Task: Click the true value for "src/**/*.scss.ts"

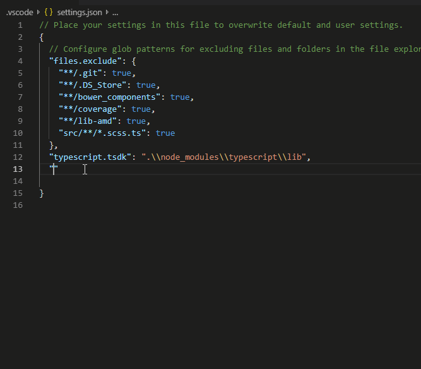Action: tap(165, 133)
